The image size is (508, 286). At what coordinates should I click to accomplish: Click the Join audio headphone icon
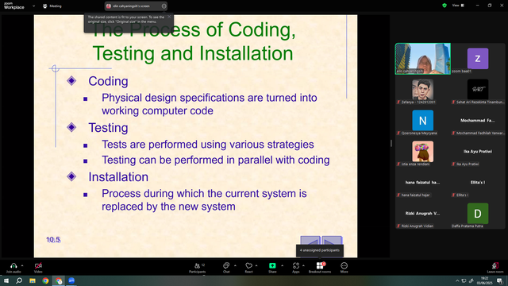coord(13,265)
